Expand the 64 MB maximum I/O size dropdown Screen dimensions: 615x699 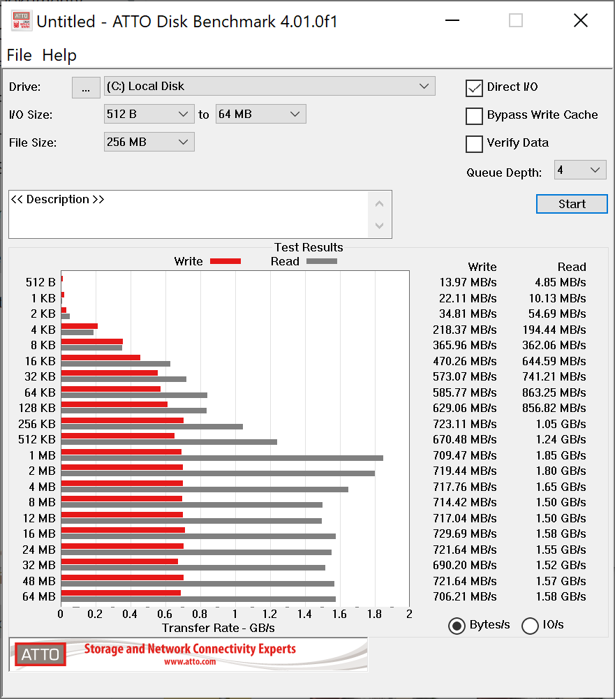pyautogui.click(x=260, y=115)
